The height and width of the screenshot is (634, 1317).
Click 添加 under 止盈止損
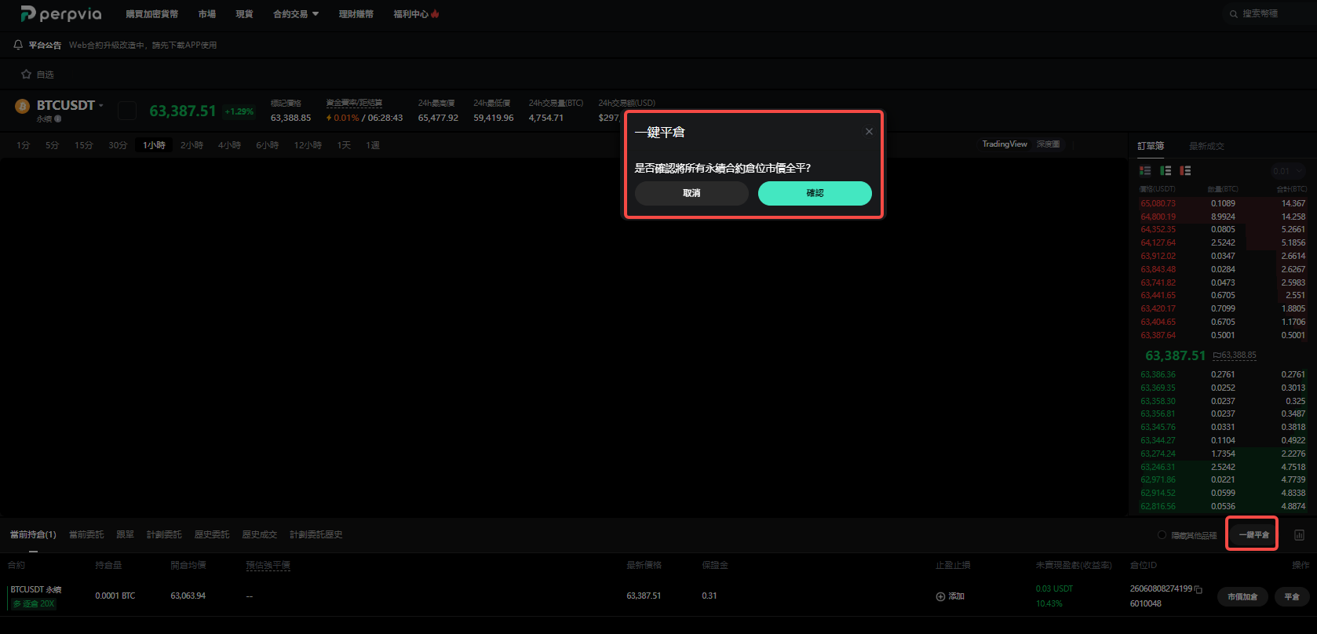[956, 596]
